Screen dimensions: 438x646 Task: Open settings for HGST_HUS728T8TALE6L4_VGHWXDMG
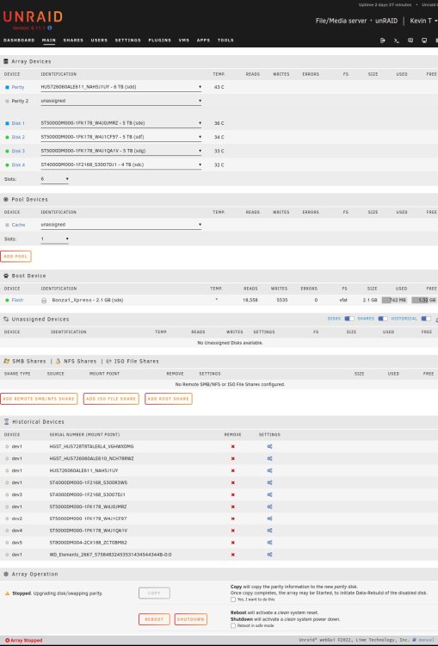[269, 446]
